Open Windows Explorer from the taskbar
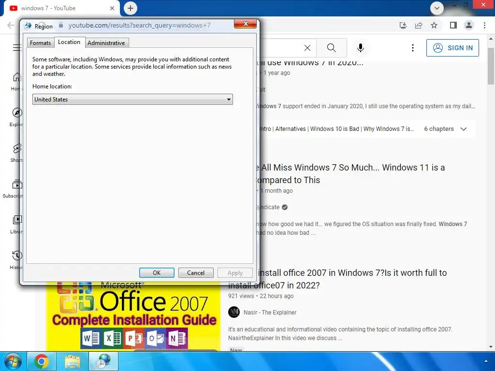Viewport: 495px width, 371px height. (73, 361)
